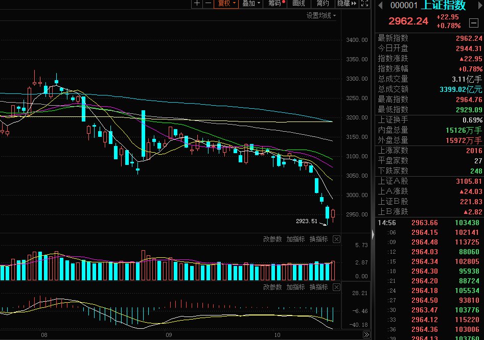The image size is (484, 340).
Task: Zoom out chart with minus icon
Action: coord(209,4)
